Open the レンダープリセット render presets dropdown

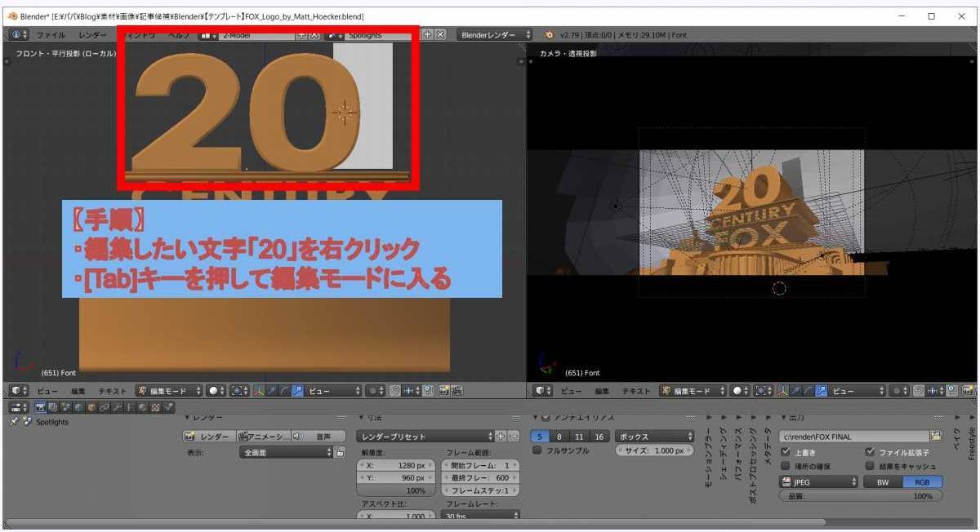[426, 437]
